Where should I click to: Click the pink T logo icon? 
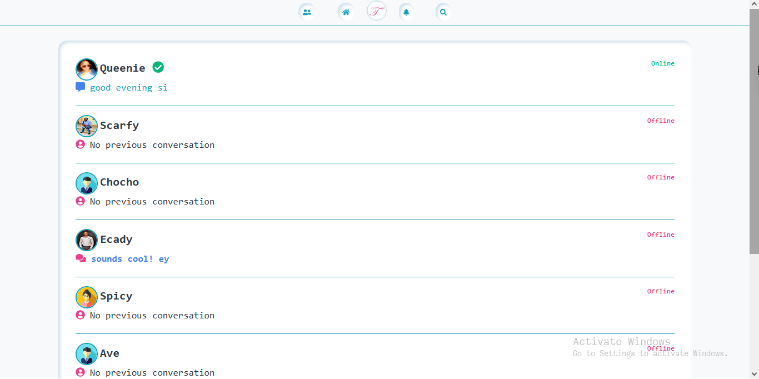tap(377, 11)
